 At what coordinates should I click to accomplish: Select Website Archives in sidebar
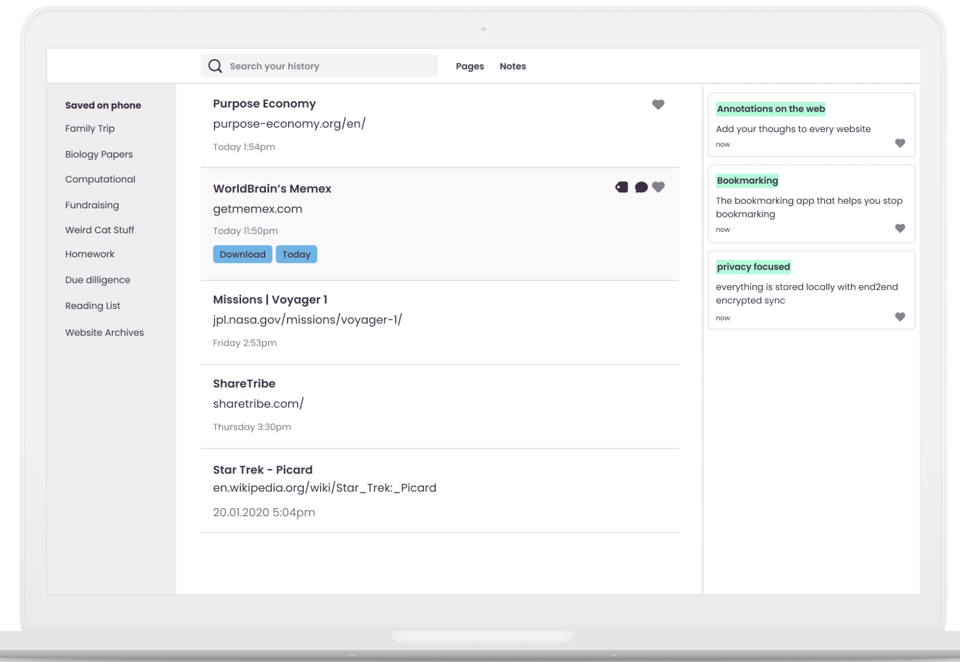104,333
